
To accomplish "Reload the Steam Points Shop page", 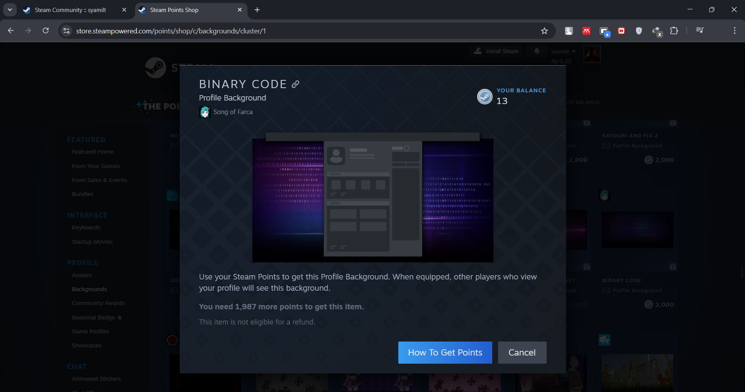I will [x=45, y=31].
